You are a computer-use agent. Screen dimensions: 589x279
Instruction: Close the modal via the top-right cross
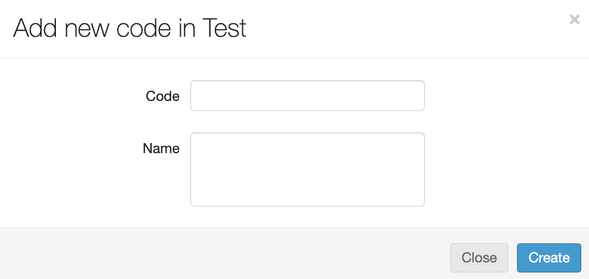pos(574,20)
